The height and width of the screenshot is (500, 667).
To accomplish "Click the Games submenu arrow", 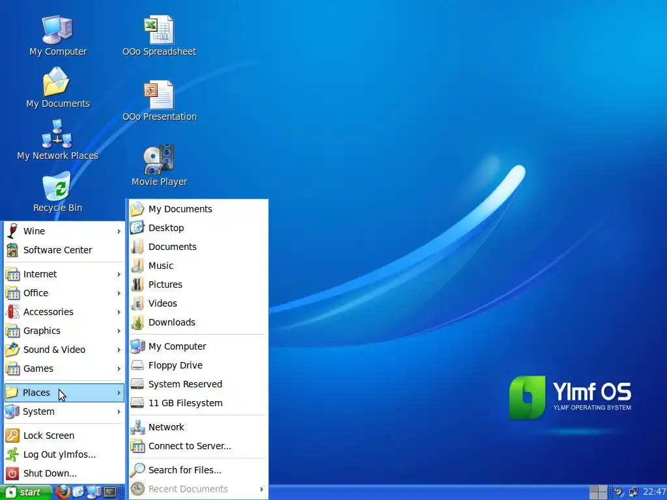I will point(119,368).
